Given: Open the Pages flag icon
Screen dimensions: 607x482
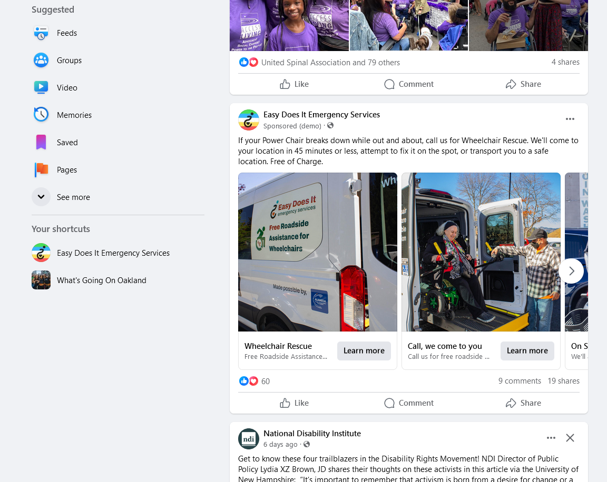Looking at the screenshot, I should click(x=41, y=169).
